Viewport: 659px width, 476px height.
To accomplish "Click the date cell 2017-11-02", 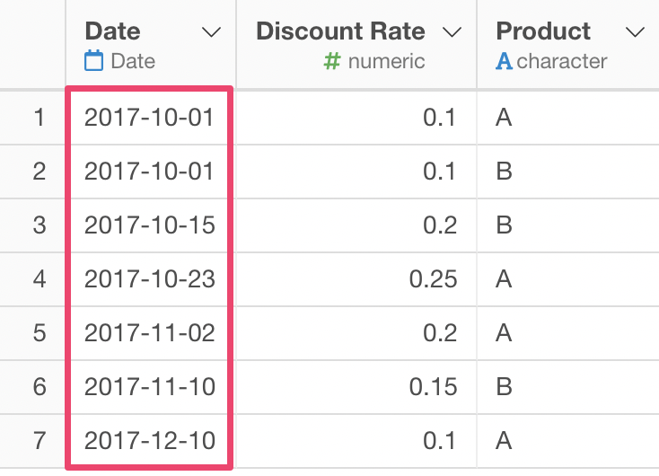I will point(149,332).
